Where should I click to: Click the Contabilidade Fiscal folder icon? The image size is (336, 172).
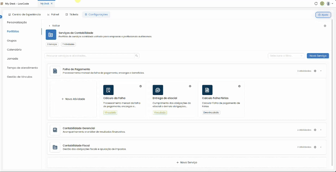point(55,147)
